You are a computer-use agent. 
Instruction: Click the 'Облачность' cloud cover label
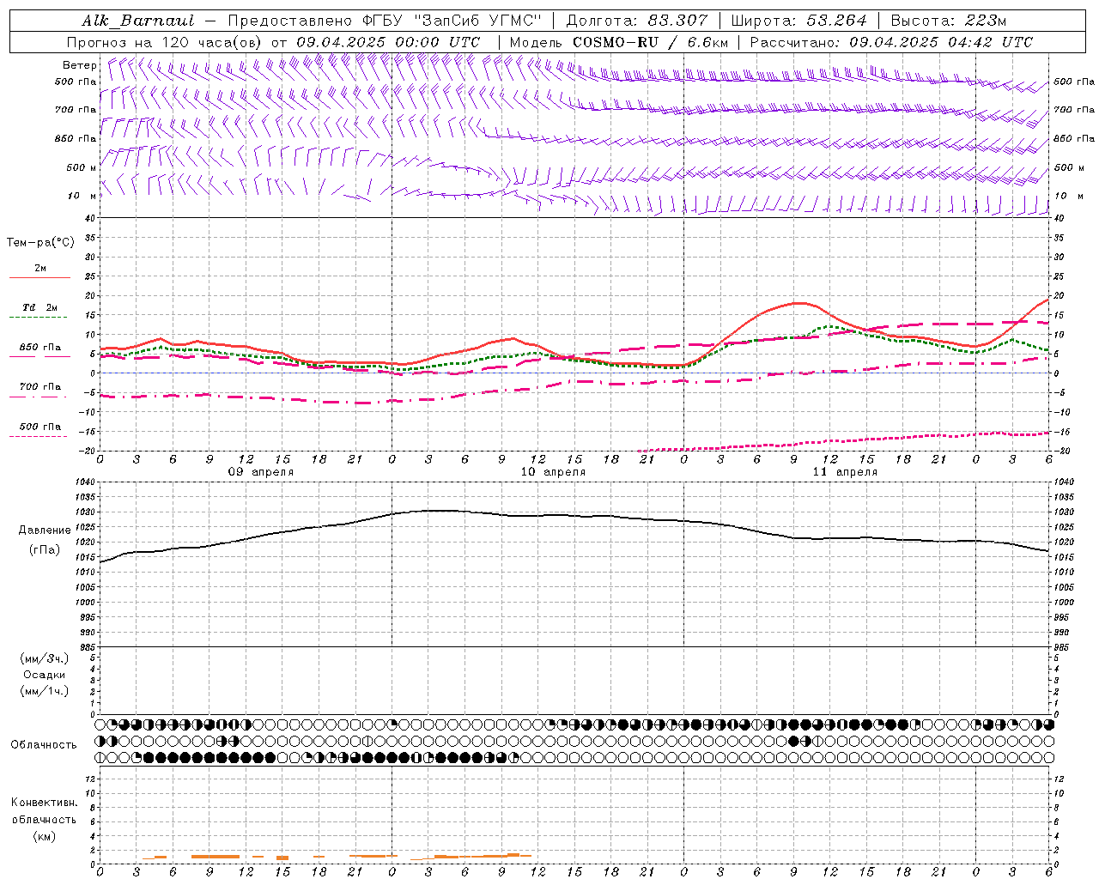pyautogui.click(x=45, y=745)
